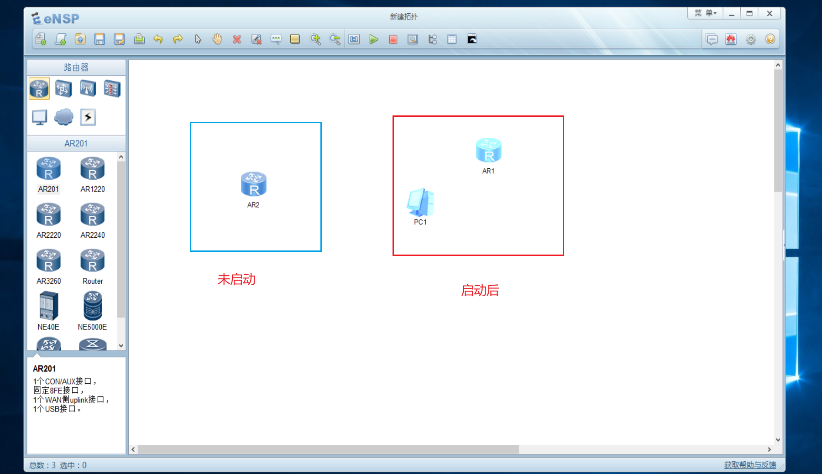Select the rectangle palette tool
Viewport: 822px width, 474px height.
[295, 39]
